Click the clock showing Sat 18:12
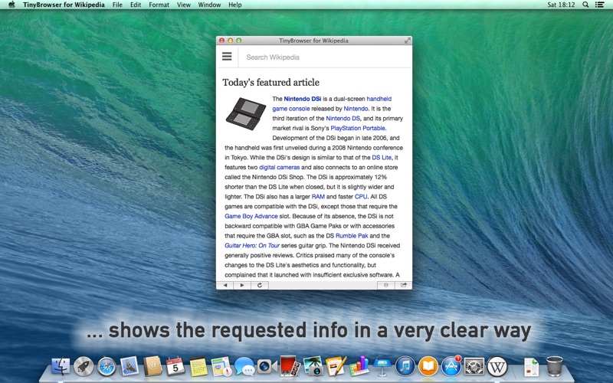The width and height of the screenshot is (613, 383). coord(561,5)
